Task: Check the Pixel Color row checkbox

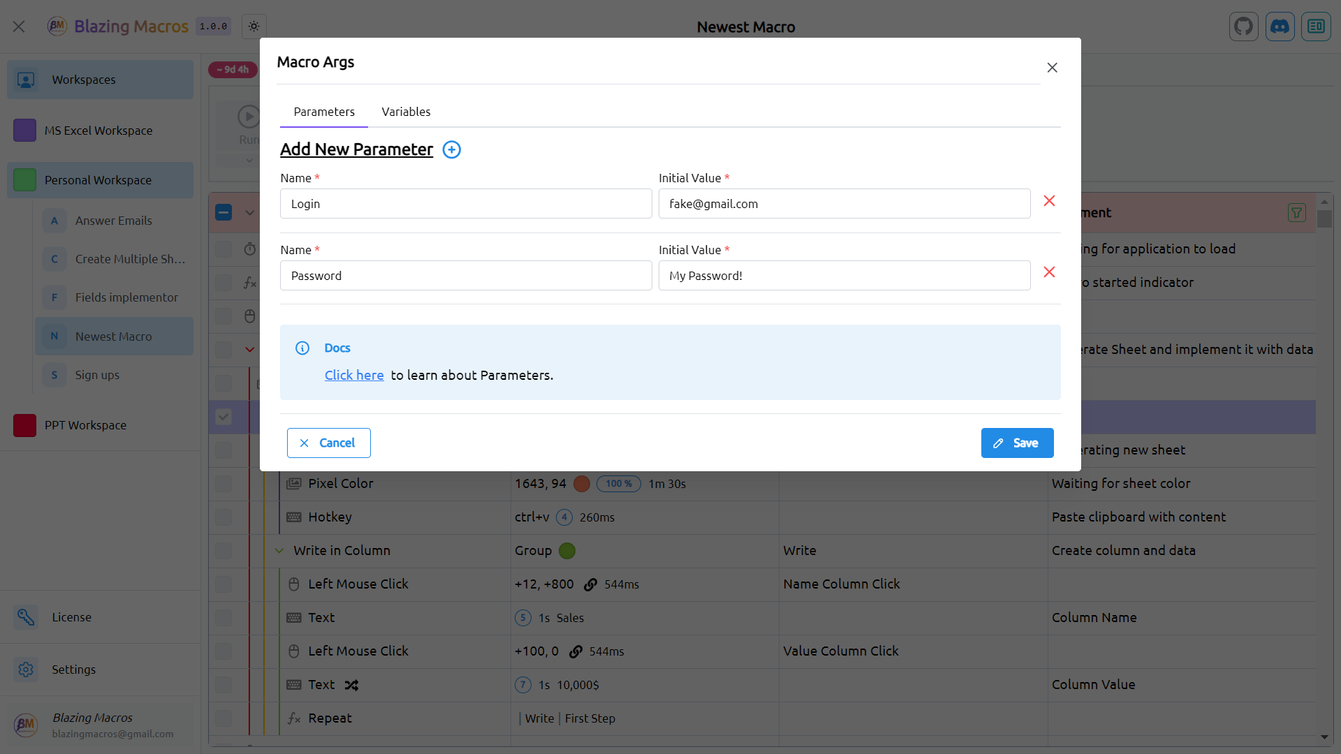Action: click(223, 484)
